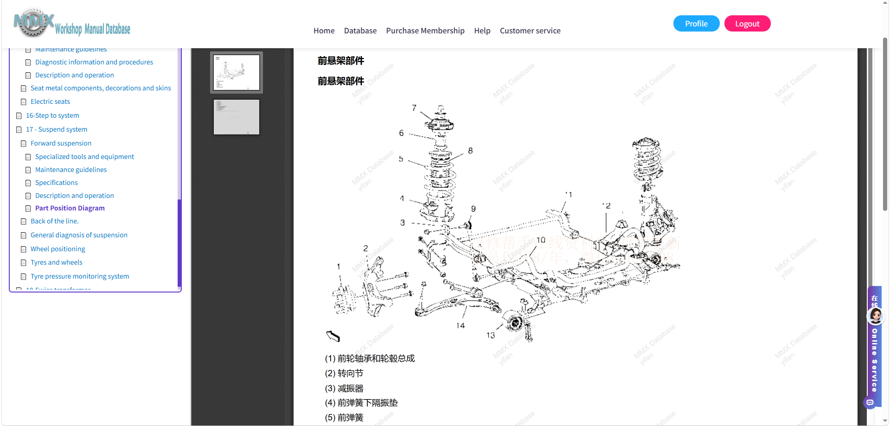Image resolution: width=890 pixels, height=426 pixels.
Task: Click page icon next to Tyres and wheels
Action: (x=24, y=262)
